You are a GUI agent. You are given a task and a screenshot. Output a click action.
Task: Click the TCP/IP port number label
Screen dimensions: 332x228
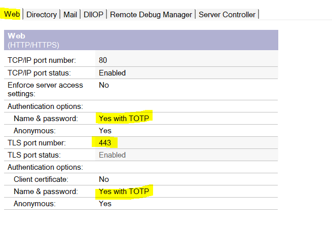pyautogui.click(x=42, y=60)
